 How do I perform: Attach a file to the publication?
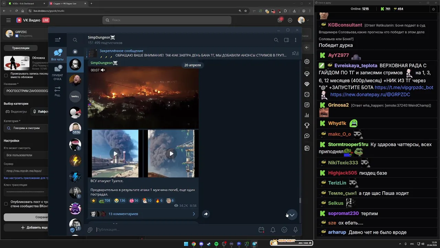tap(90, 230)
